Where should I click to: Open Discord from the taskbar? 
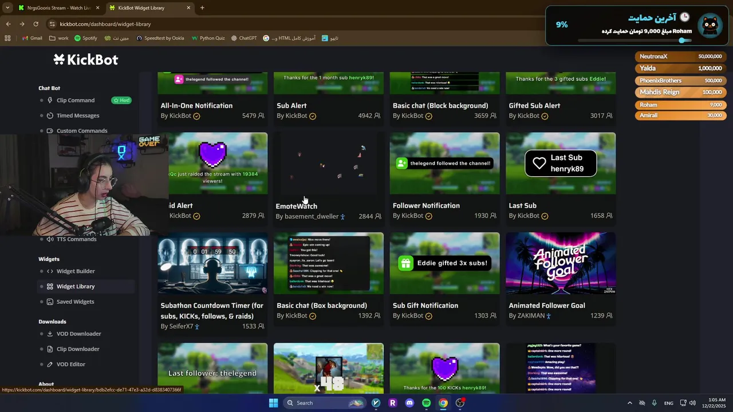[x=409, y=403]
